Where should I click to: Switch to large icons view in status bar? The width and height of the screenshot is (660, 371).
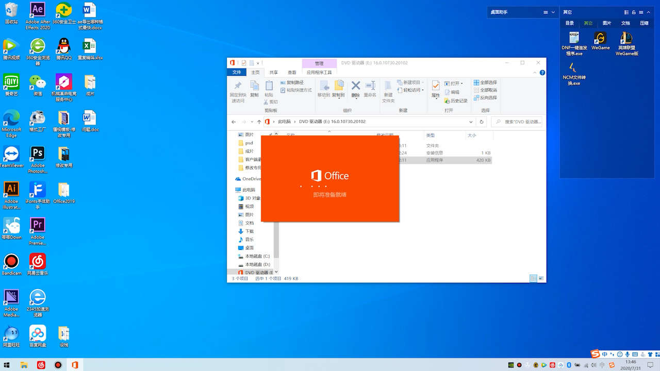541,278
